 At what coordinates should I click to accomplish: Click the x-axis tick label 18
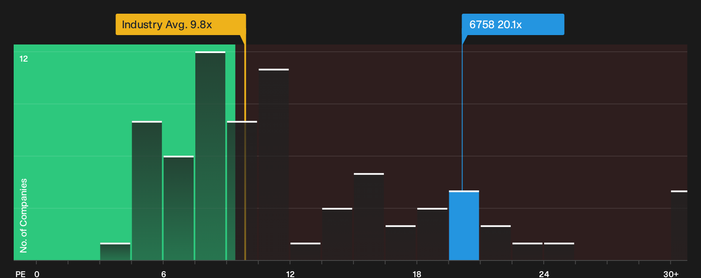coord(417,274)
